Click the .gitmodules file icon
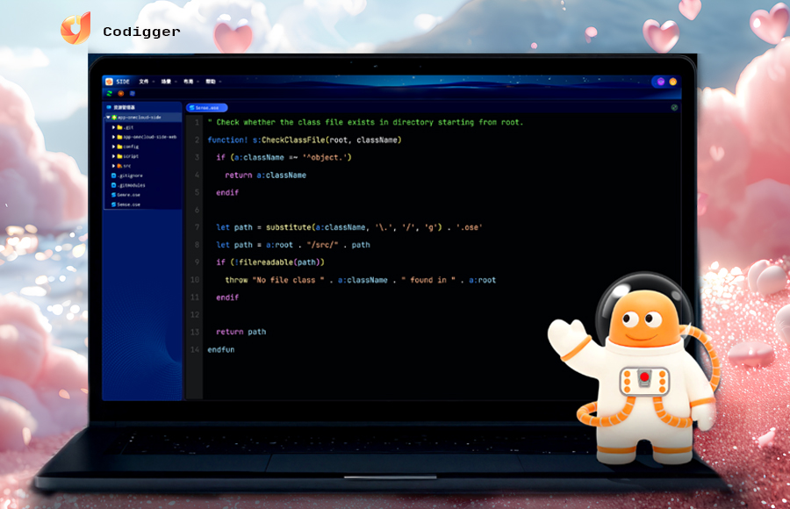This screenshot has height=509, width=790. pyautogui.click(x=114, y=185)
